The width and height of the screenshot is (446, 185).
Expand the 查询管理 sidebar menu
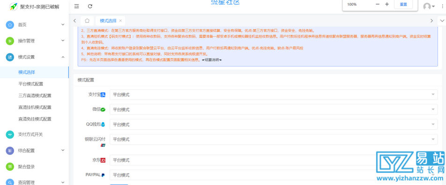coord(63,182)
